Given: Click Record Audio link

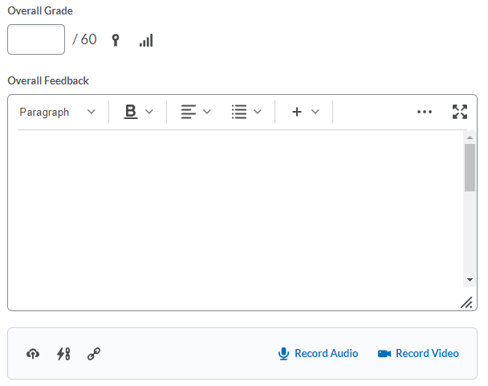Looking at the screenshot, I should (x=318, y=353).
